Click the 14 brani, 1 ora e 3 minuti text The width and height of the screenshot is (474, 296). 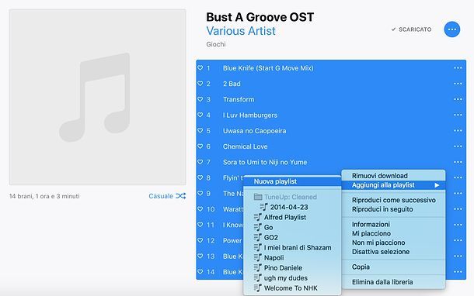click(44, 196)
